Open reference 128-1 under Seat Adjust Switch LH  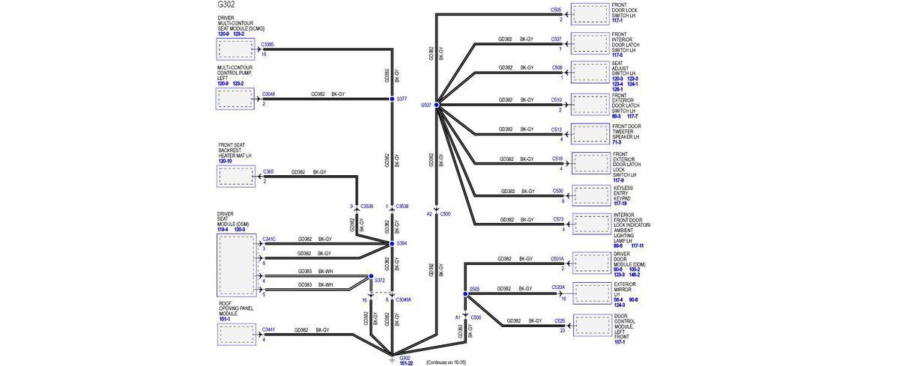(617, 89)
